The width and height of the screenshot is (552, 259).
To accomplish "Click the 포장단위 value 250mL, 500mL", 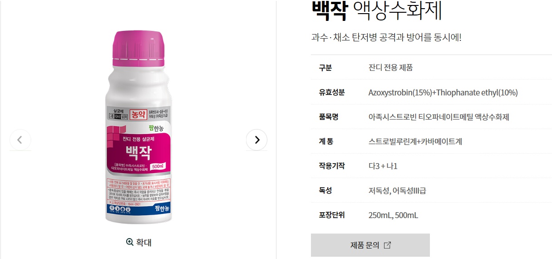I will (x=393, y=215).
